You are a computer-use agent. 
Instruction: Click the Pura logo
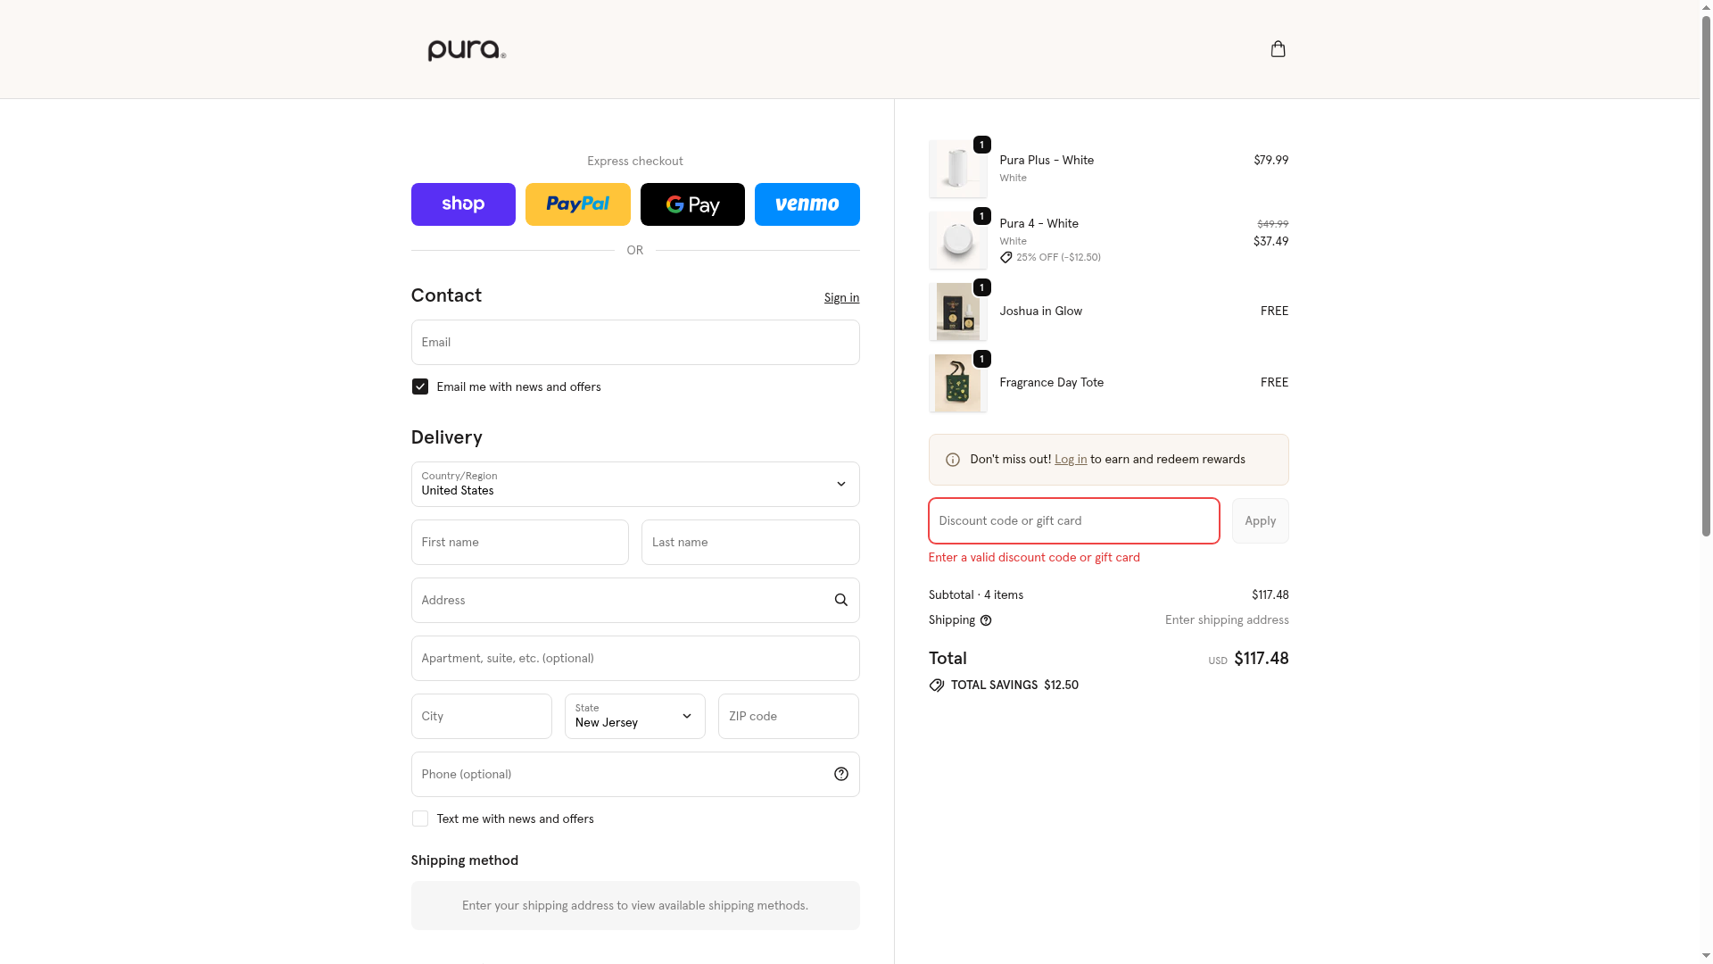coord(467,50)
